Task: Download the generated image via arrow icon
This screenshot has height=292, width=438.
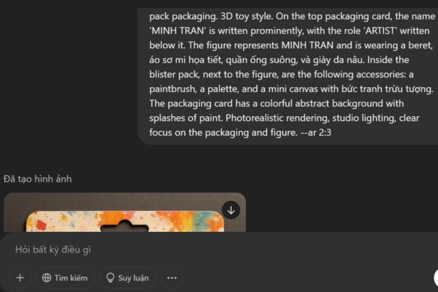Action: pos(231,210)
